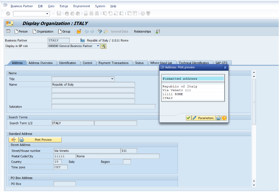Open the Display in BP role dropdown
This screenshot has width=279, height=192.
point(98,46)
